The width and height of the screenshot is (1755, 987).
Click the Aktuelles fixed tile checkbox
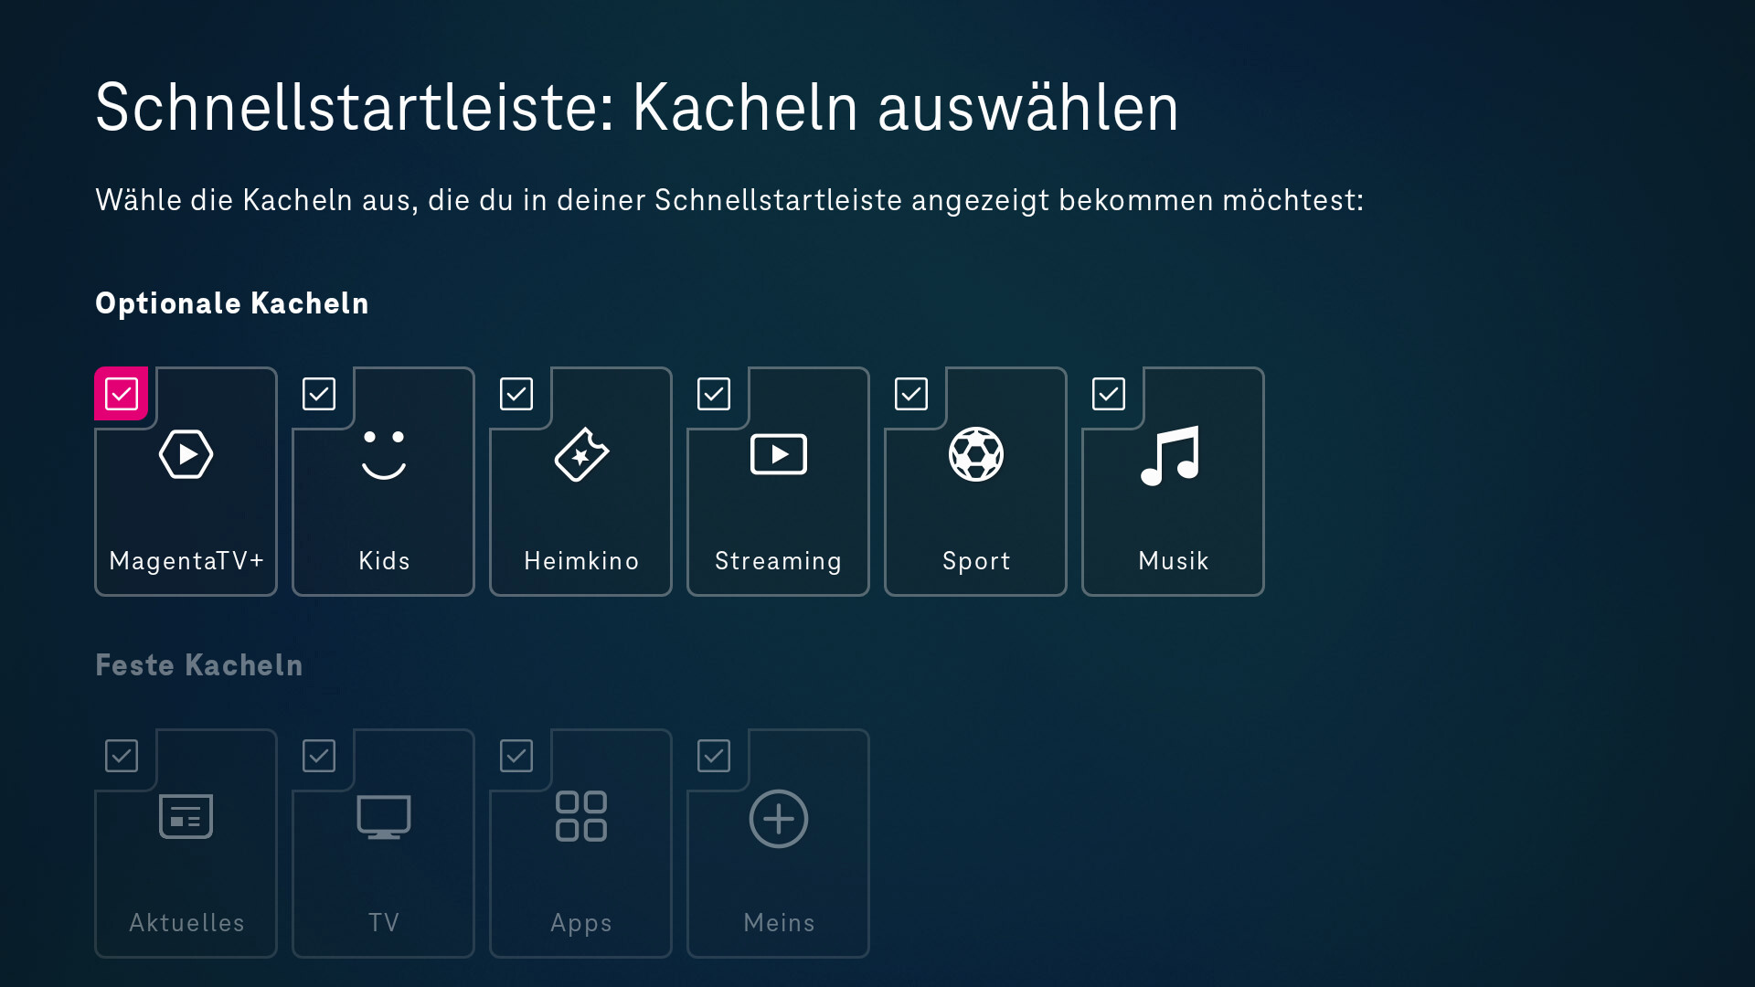click(122, 756)
